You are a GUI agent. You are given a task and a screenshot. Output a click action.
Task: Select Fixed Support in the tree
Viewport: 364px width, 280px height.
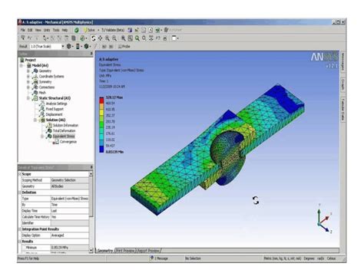coord(55,109)
